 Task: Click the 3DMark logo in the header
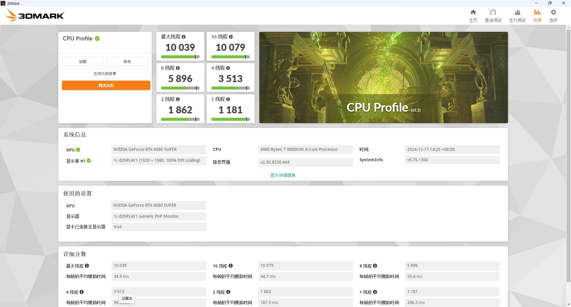pos(35,15)
